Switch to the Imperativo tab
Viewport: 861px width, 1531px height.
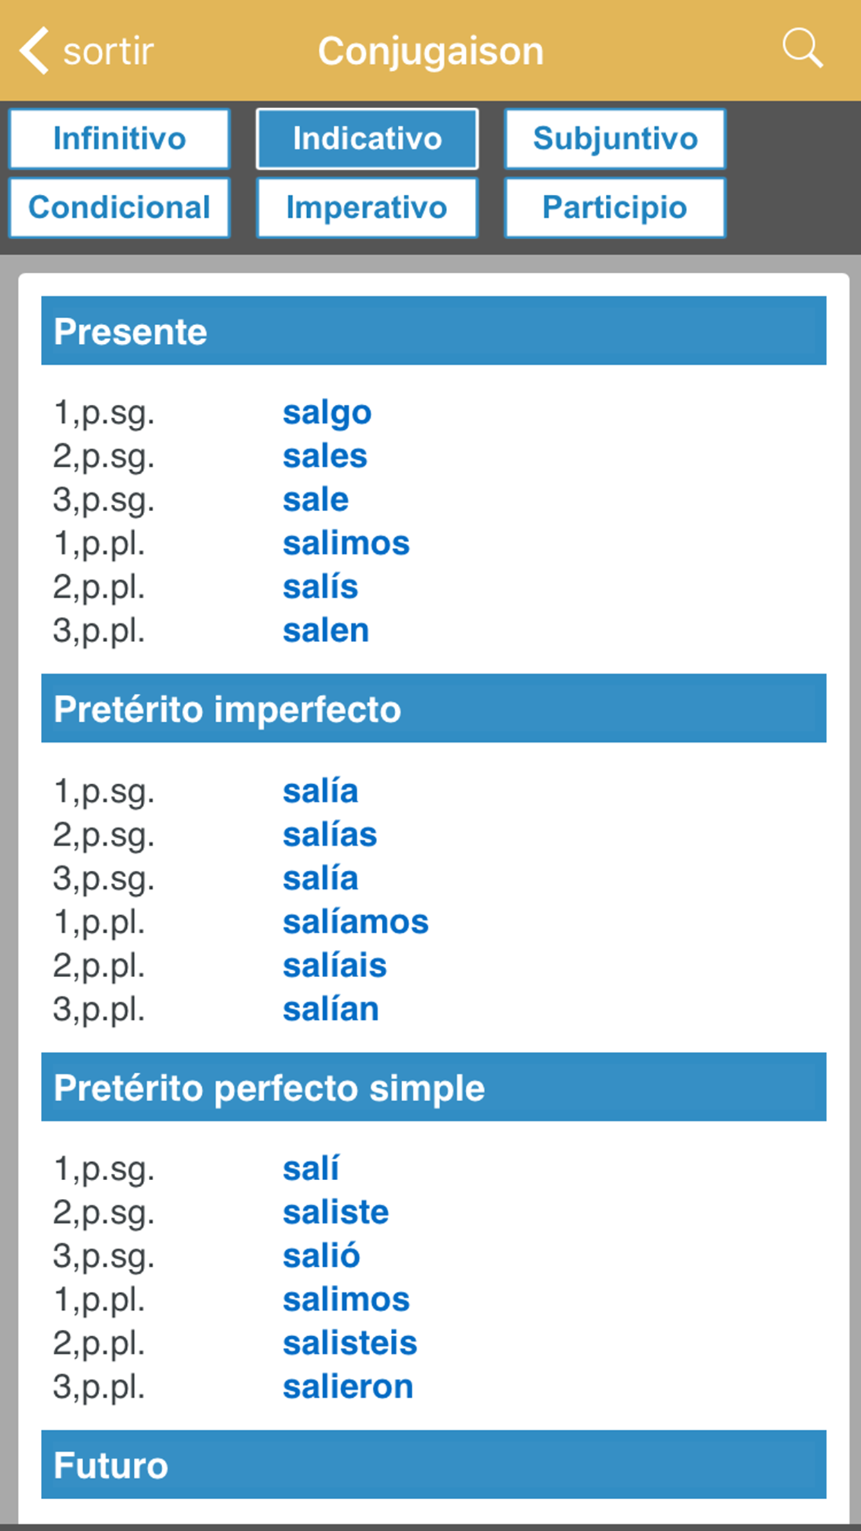[x=367, y=207]
